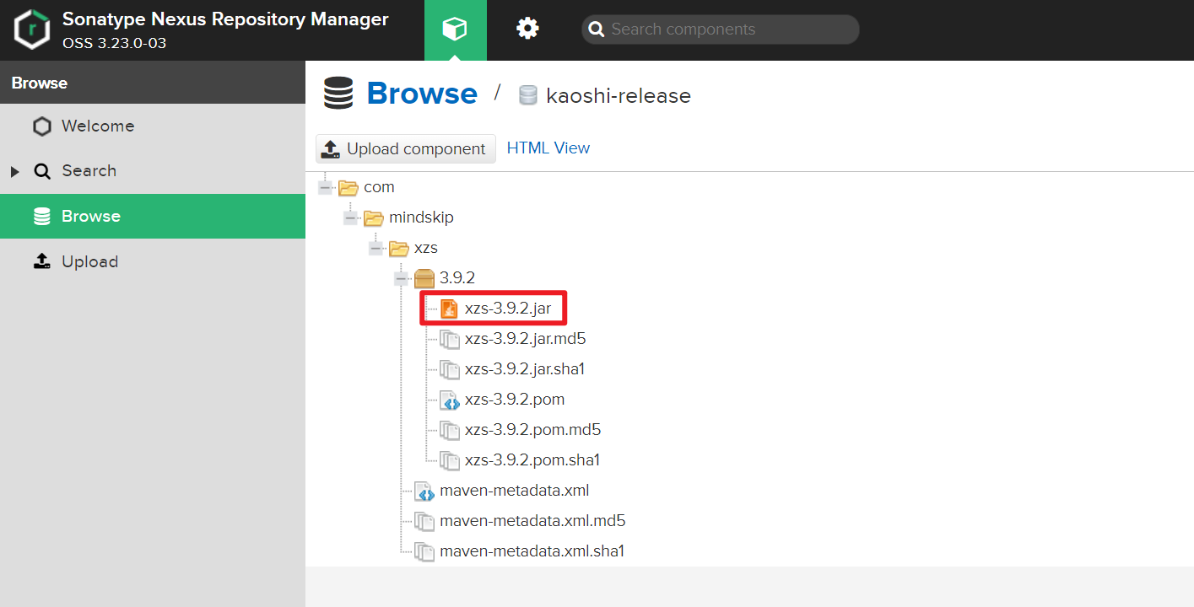Click the xzs-3.9.2.jar.md5 file icon

449,339
